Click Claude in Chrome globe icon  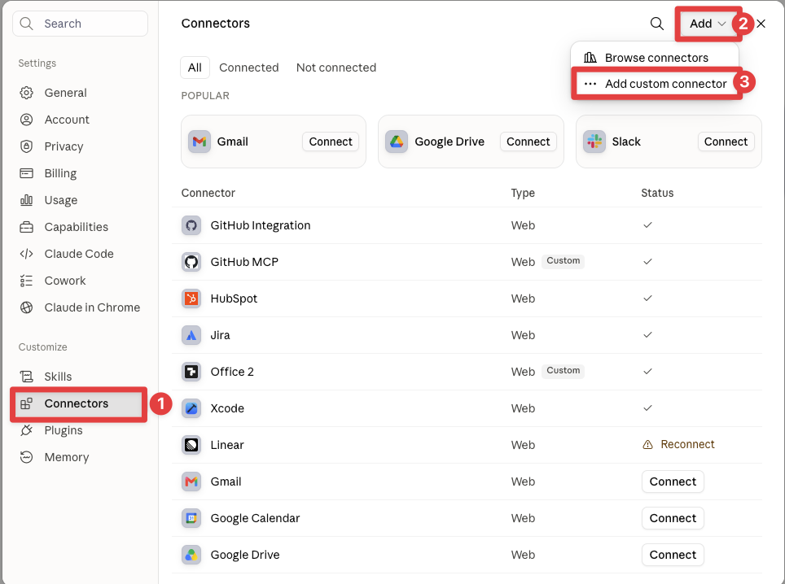click(27, 307)
